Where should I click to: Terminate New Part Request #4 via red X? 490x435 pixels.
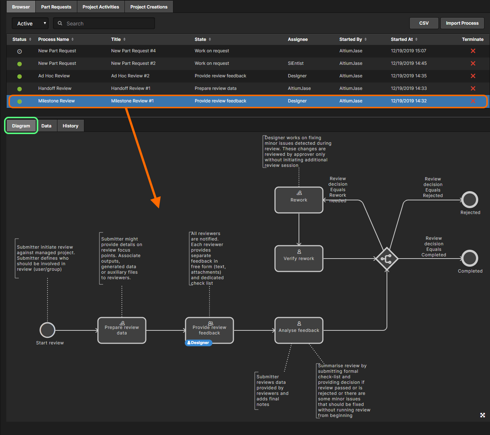pyautogui.click(x=473, y=51)
